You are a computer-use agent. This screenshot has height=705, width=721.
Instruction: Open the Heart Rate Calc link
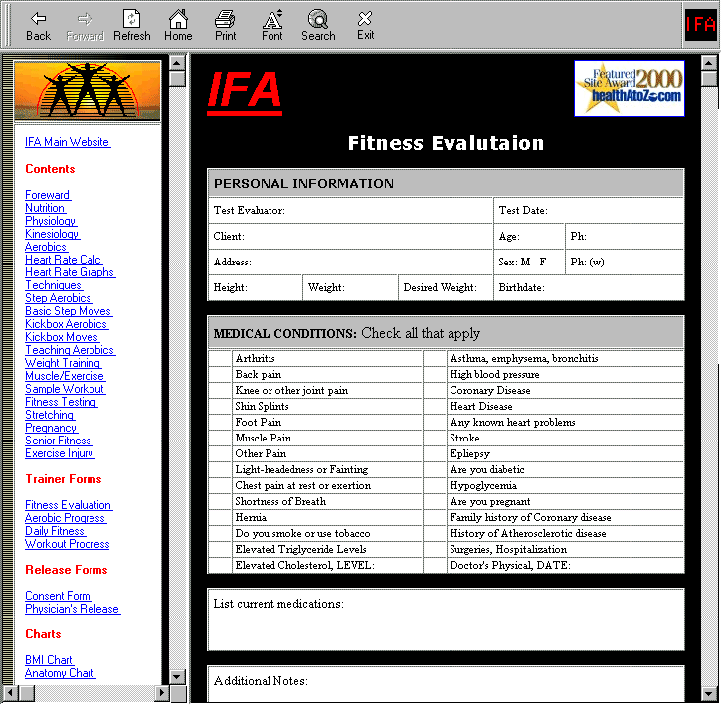(63, 259)
